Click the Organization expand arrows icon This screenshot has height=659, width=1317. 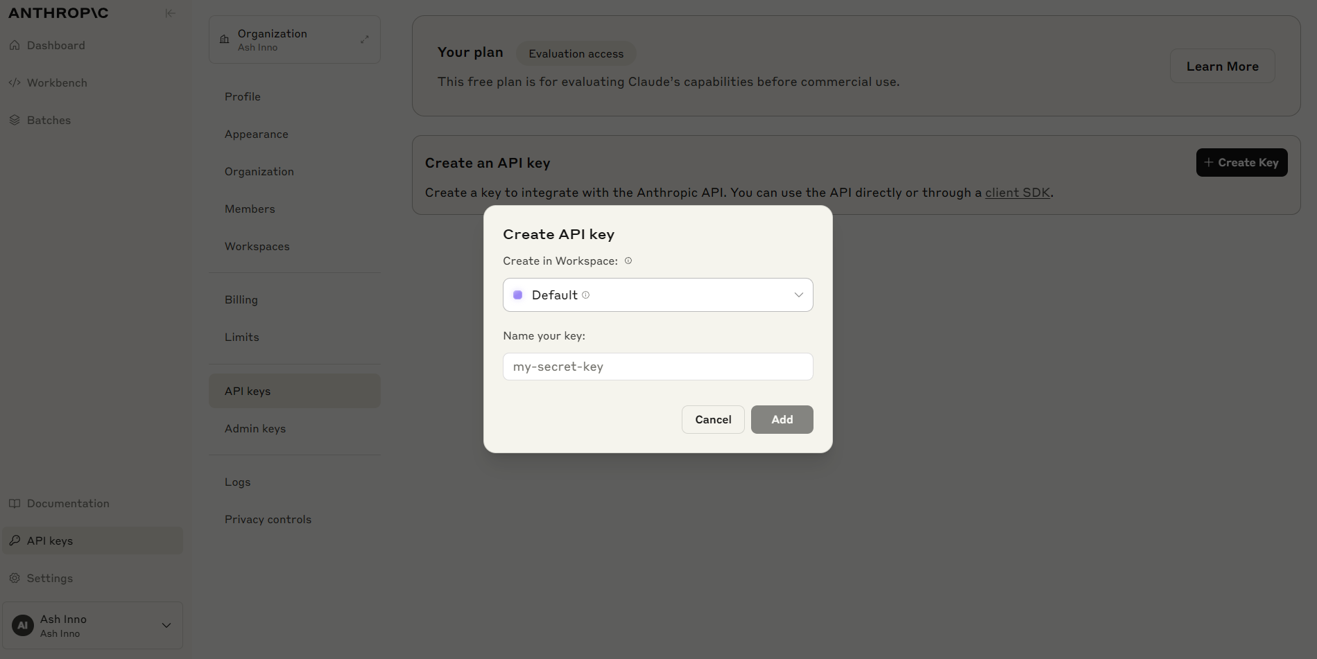(365, 39)
